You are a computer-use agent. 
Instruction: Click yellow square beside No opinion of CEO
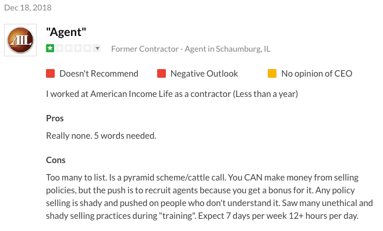(x=272, y=73)
